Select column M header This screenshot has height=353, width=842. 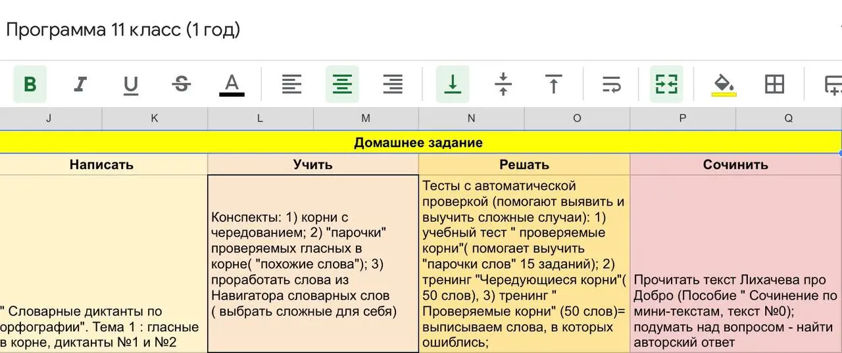(x=366, y=118)
